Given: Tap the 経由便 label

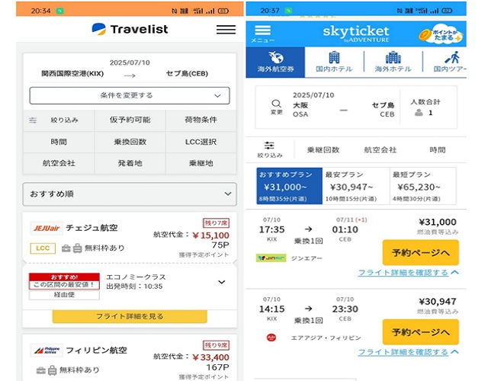Looking at the screenshot, I should pos(64,295).
